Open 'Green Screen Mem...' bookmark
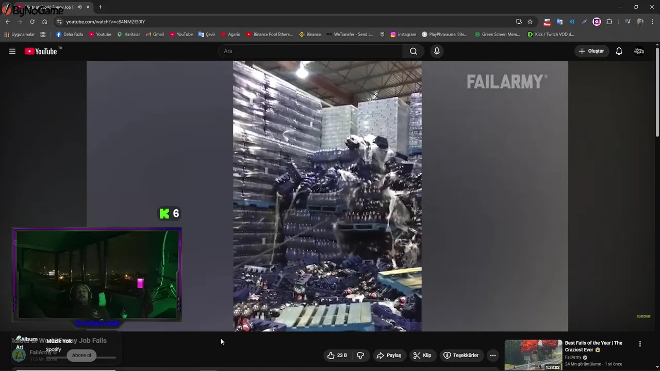 pyautogui.click(x=498, y=35)
